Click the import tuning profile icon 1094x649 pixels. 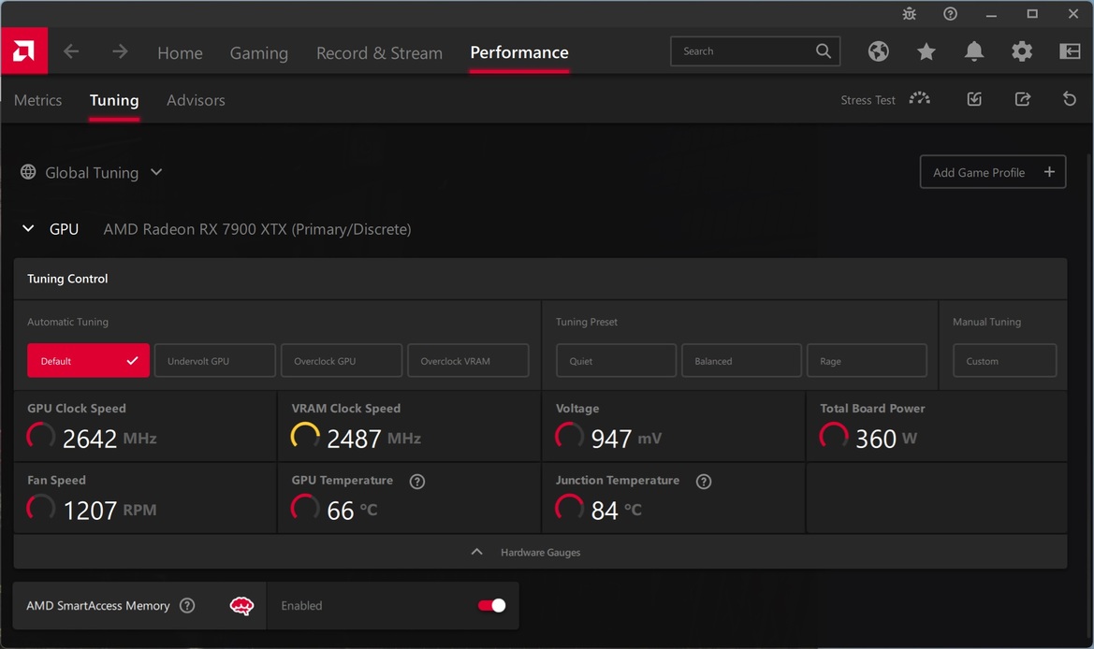click(975, 99)
